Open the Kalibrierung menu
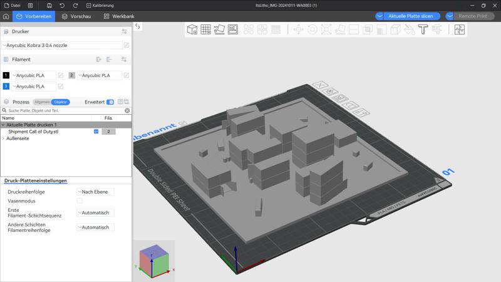Image resolution: width=501 pixels, height=282 pixels. pyautogui.click(x=100, y=6)
